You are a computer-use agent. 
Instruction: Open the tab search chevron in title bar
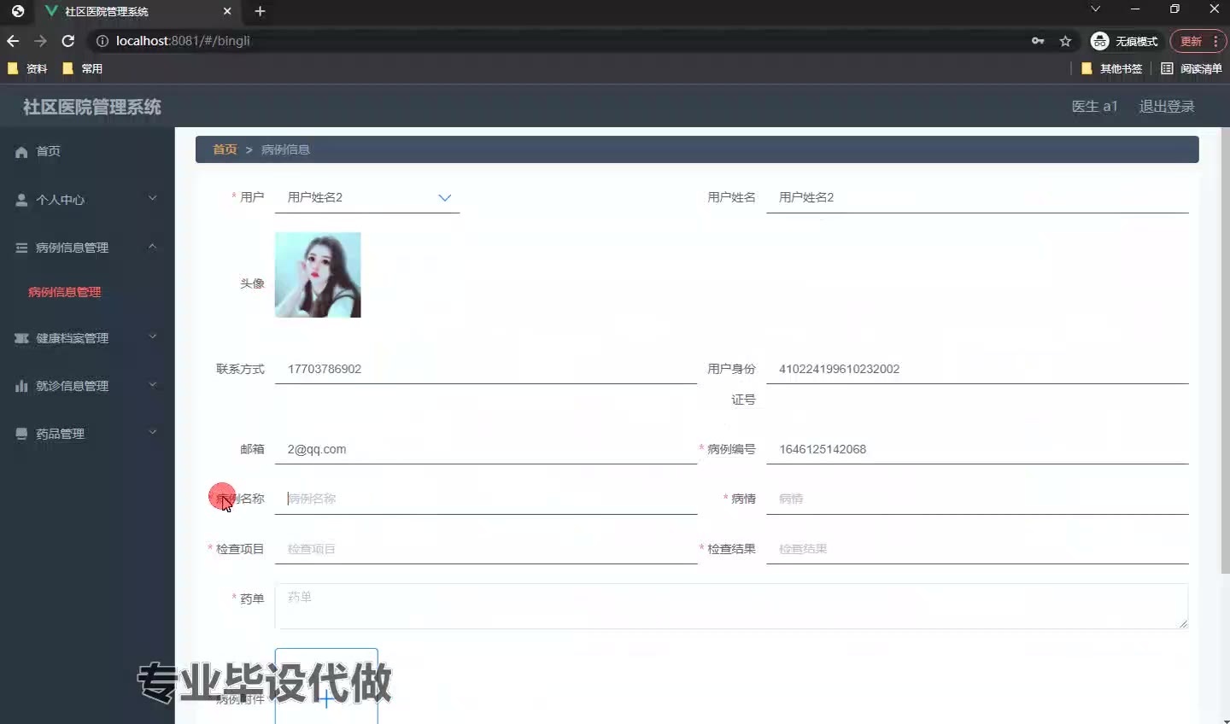coord(1096,9)
